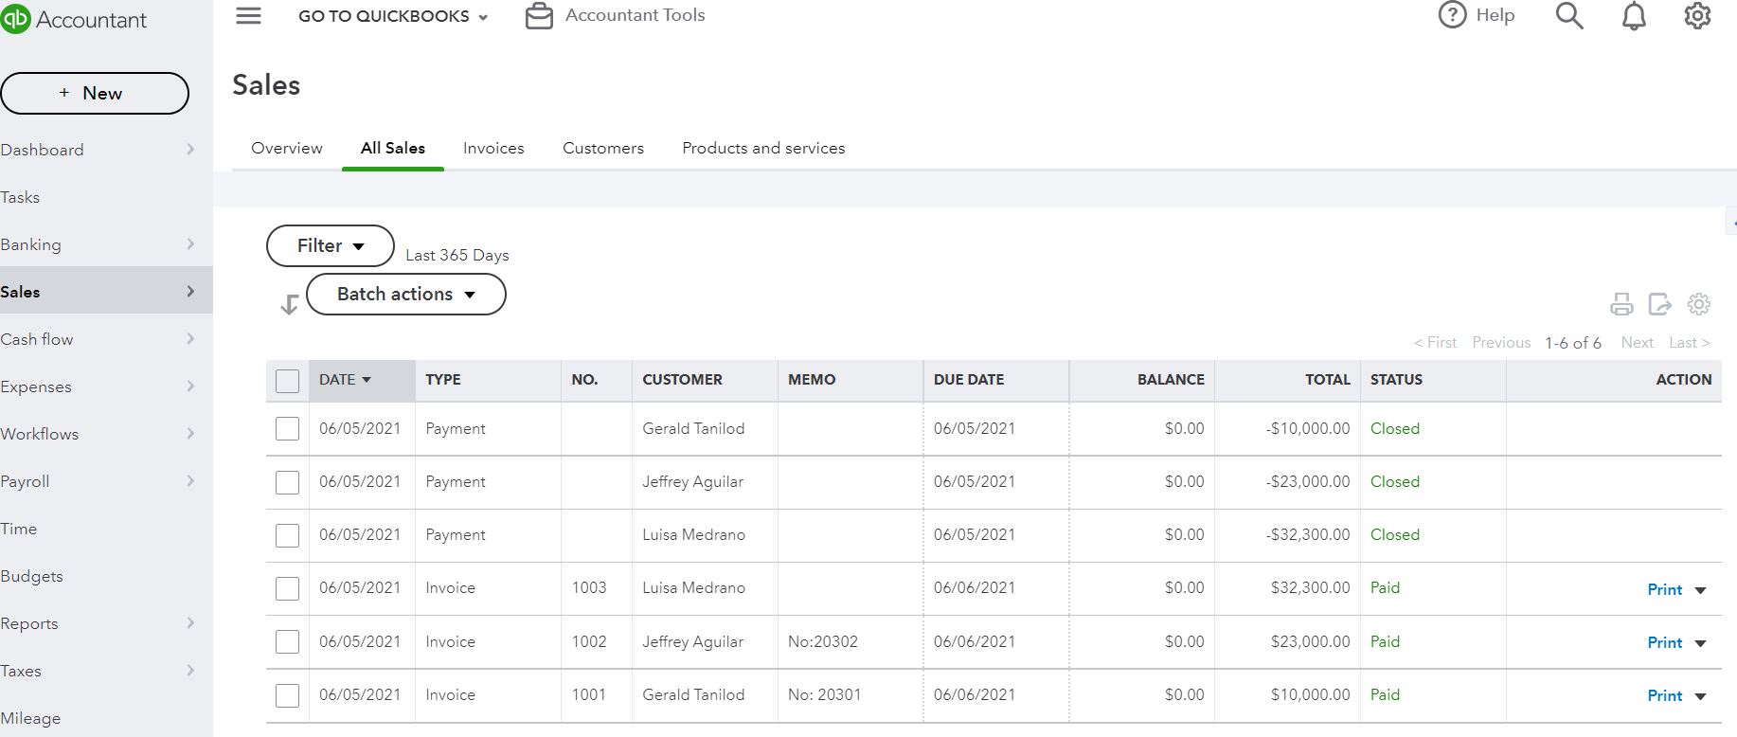Open the Filter dropdown

point(330,246)
